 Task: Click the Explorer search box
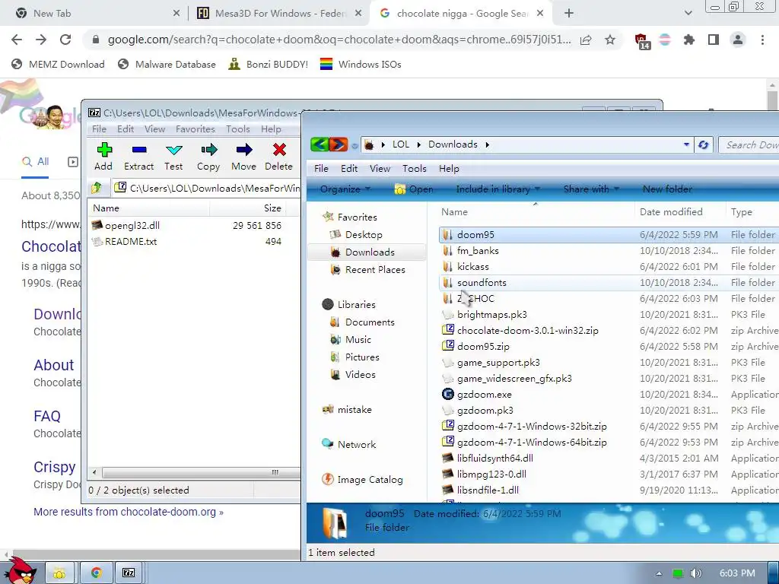pos(750,145)
